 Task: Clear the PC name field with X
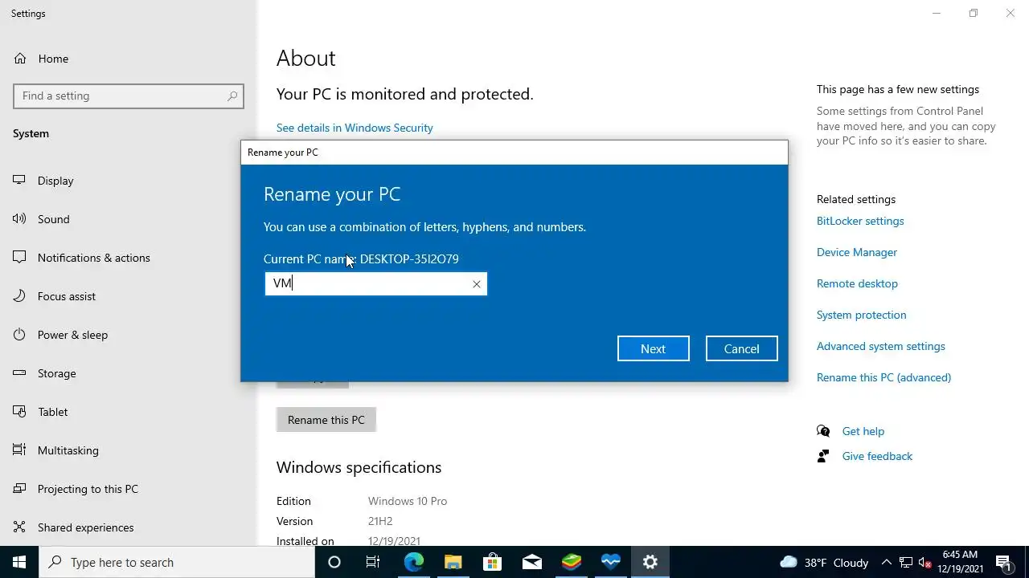[x=477, y=284]
